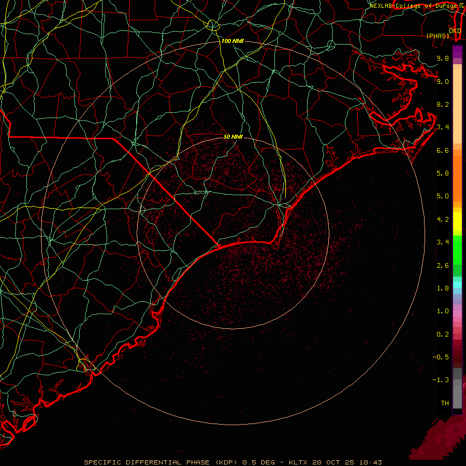Select the 50 NMI range ring label
Screen dimensions: 466x466
[233, 137]
